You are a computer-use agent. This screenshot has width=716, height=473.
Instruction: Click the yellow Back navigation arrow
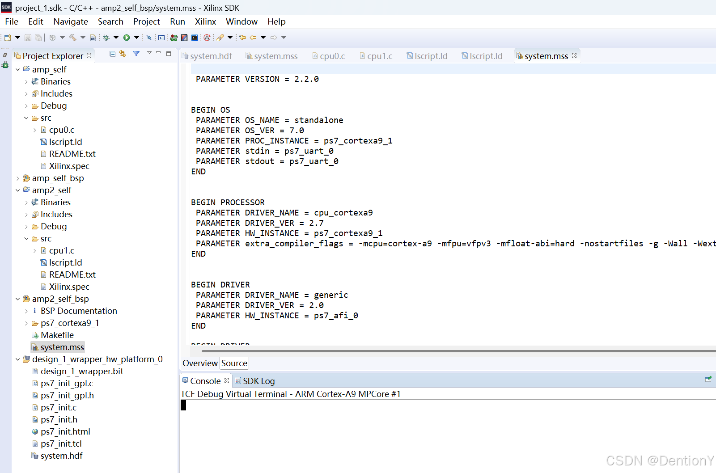click(253, 38)
